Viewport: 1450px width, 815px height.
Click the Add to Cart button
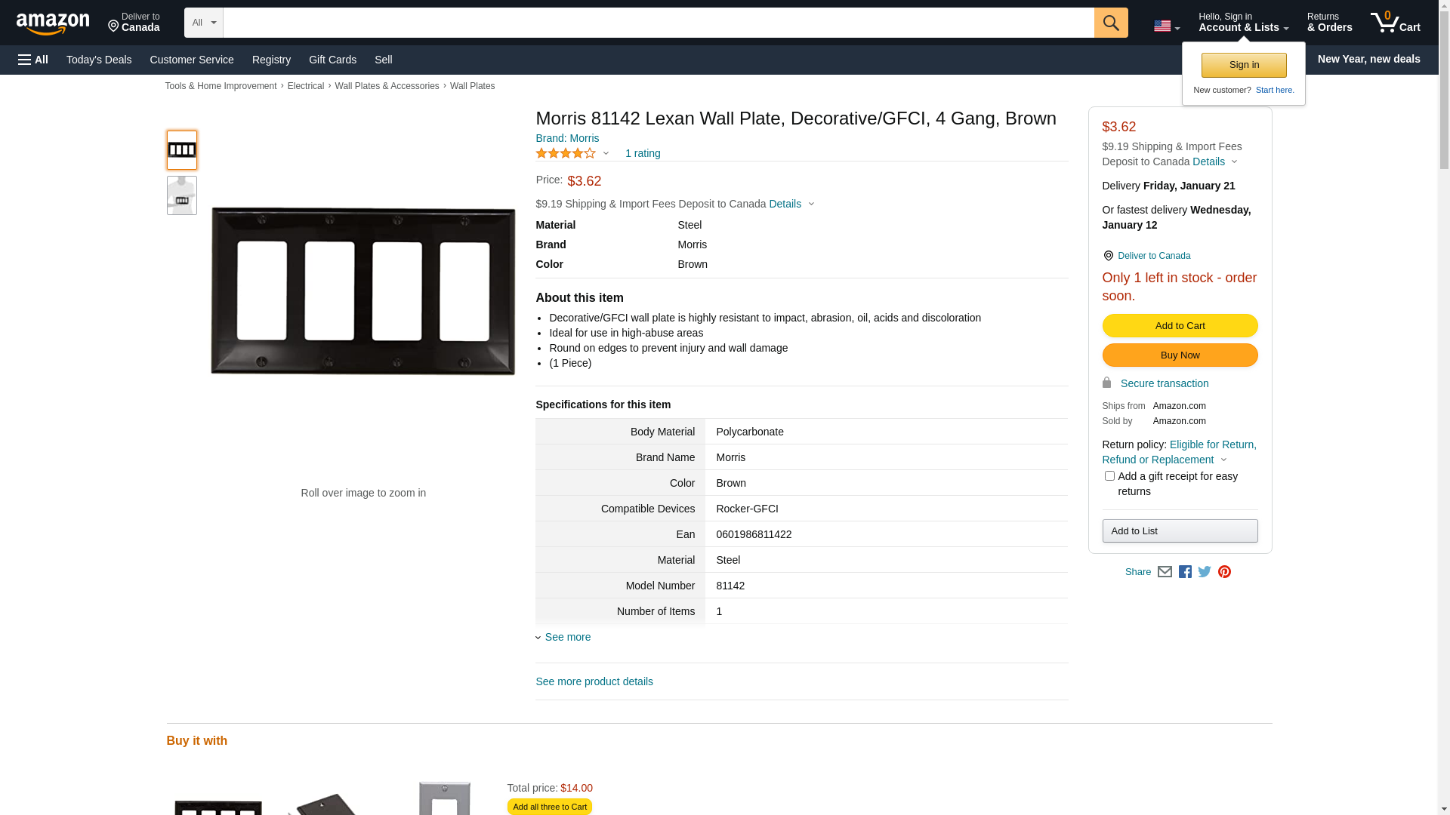pos(1180,326)
